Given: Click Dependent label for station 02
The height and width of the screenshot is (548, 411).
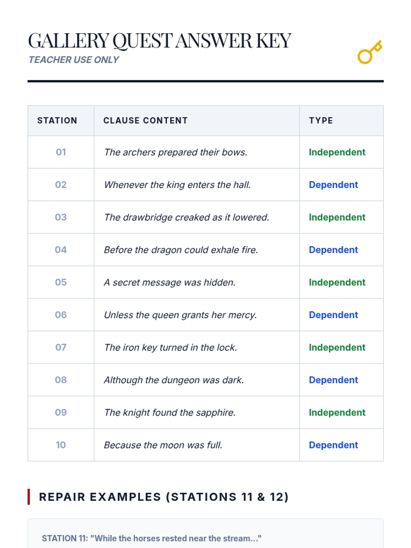Looking at the screenshot, I should click(333, 185).
